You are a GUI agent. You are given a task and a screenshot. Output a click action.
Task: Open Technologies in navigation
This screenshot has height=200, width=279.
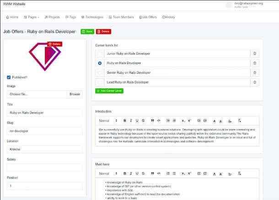[x=92, y=17]
